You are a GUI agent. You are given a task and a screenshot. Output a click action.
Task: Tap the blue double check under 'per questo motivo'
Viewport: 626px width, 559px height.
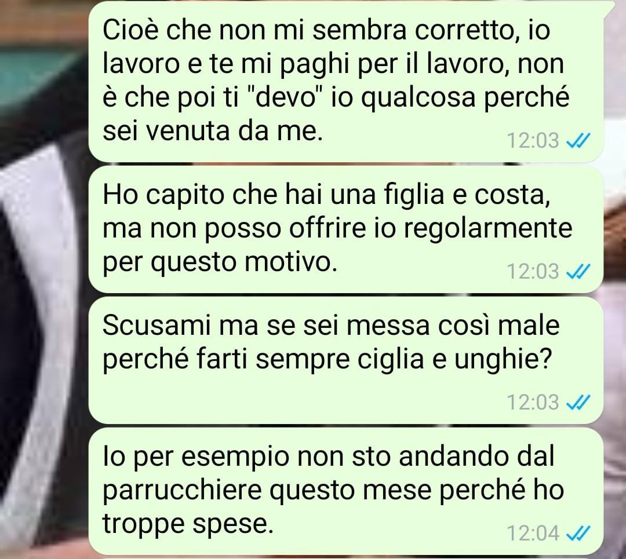(578, 271)
